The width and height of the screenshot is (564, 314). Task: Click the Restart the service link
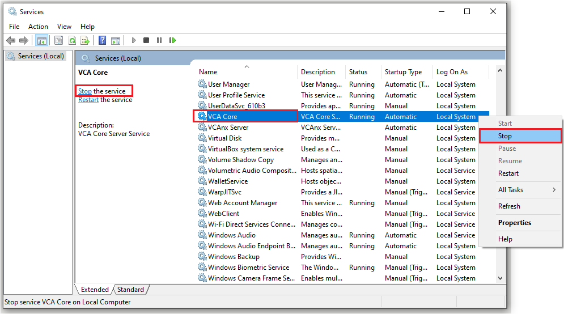click(x=88, y=100)
